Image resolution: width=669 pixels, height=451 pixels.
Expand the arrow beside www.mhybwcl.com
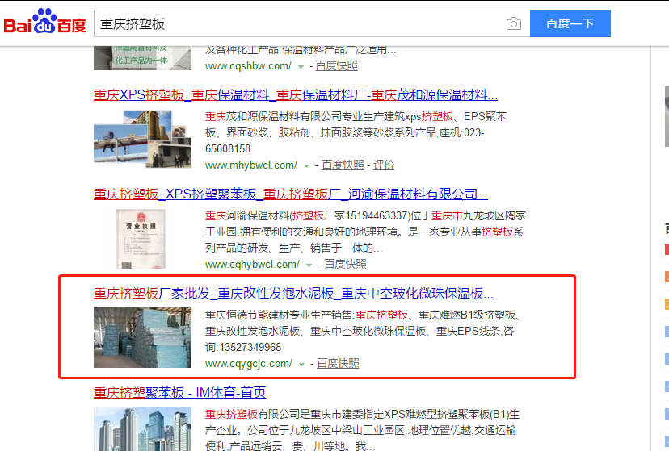[x=306, y=165]
